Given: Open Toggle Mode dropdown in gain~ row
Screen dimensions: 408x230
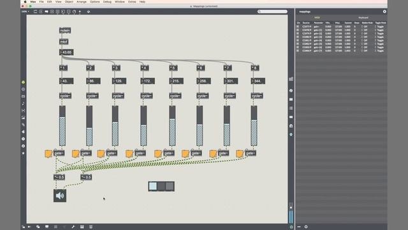Looking at the screenshot, I should [x=380, y=27].
